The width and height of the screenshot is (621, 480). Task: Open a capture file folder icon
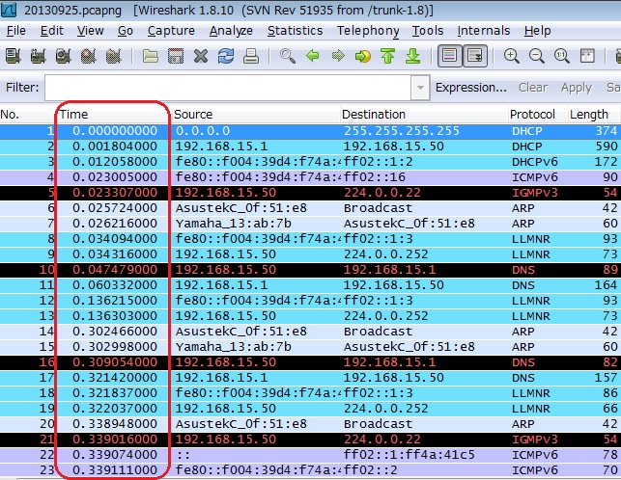[150, 56]
